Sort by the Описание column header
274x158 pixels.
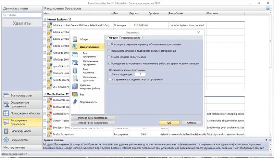coord(225,13)
